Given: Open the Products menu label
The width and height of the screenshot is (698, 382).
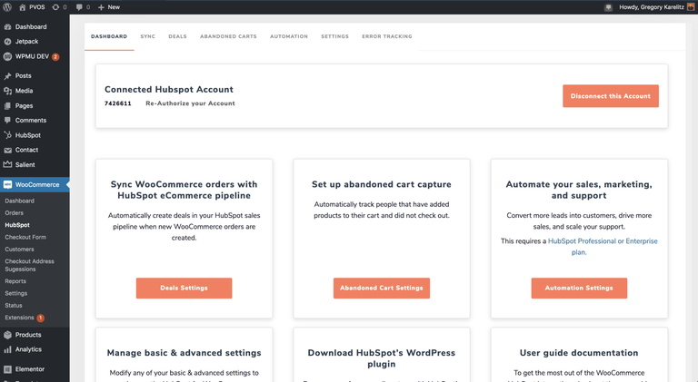Looking at the screenshot, I should tap(28, 335).
